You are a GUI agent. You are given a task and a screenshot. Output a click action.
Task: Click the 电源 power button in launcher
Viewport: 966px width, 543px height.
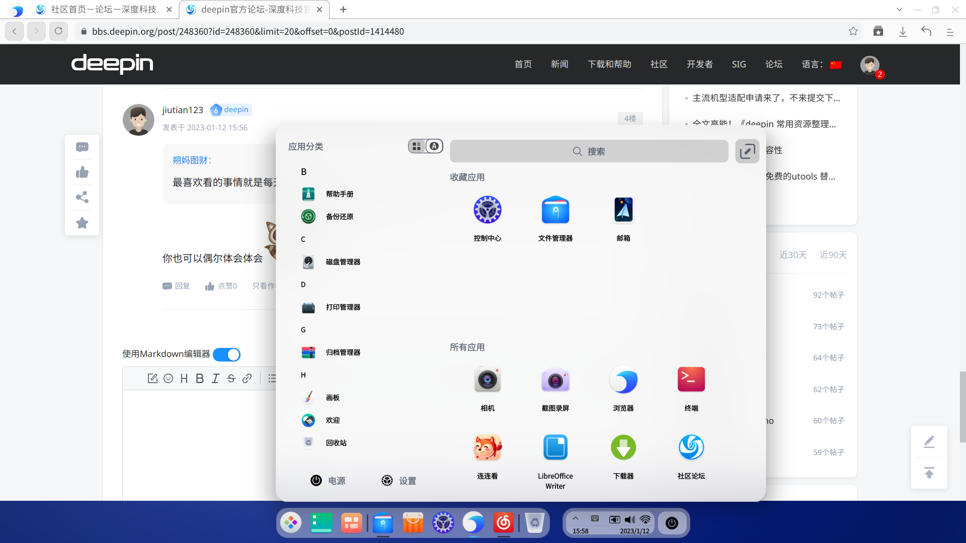[x=328, y=481]
